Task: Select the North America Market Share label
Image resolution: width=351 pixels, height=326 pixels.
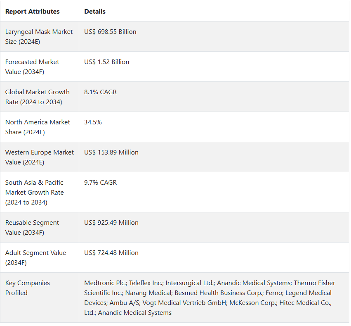Action: coord(38,127)
